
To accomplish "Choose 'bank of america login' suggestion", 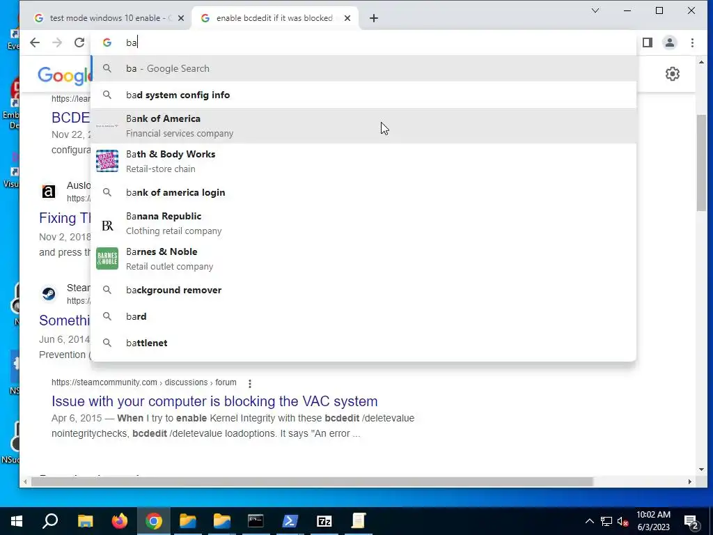I will (x=363, y=192).
